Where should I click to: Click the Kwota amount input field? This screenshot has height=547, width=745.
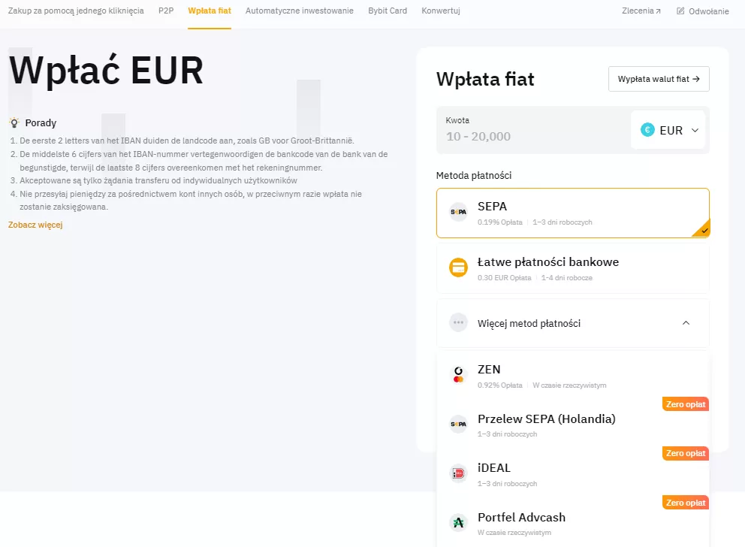point(526,137)
